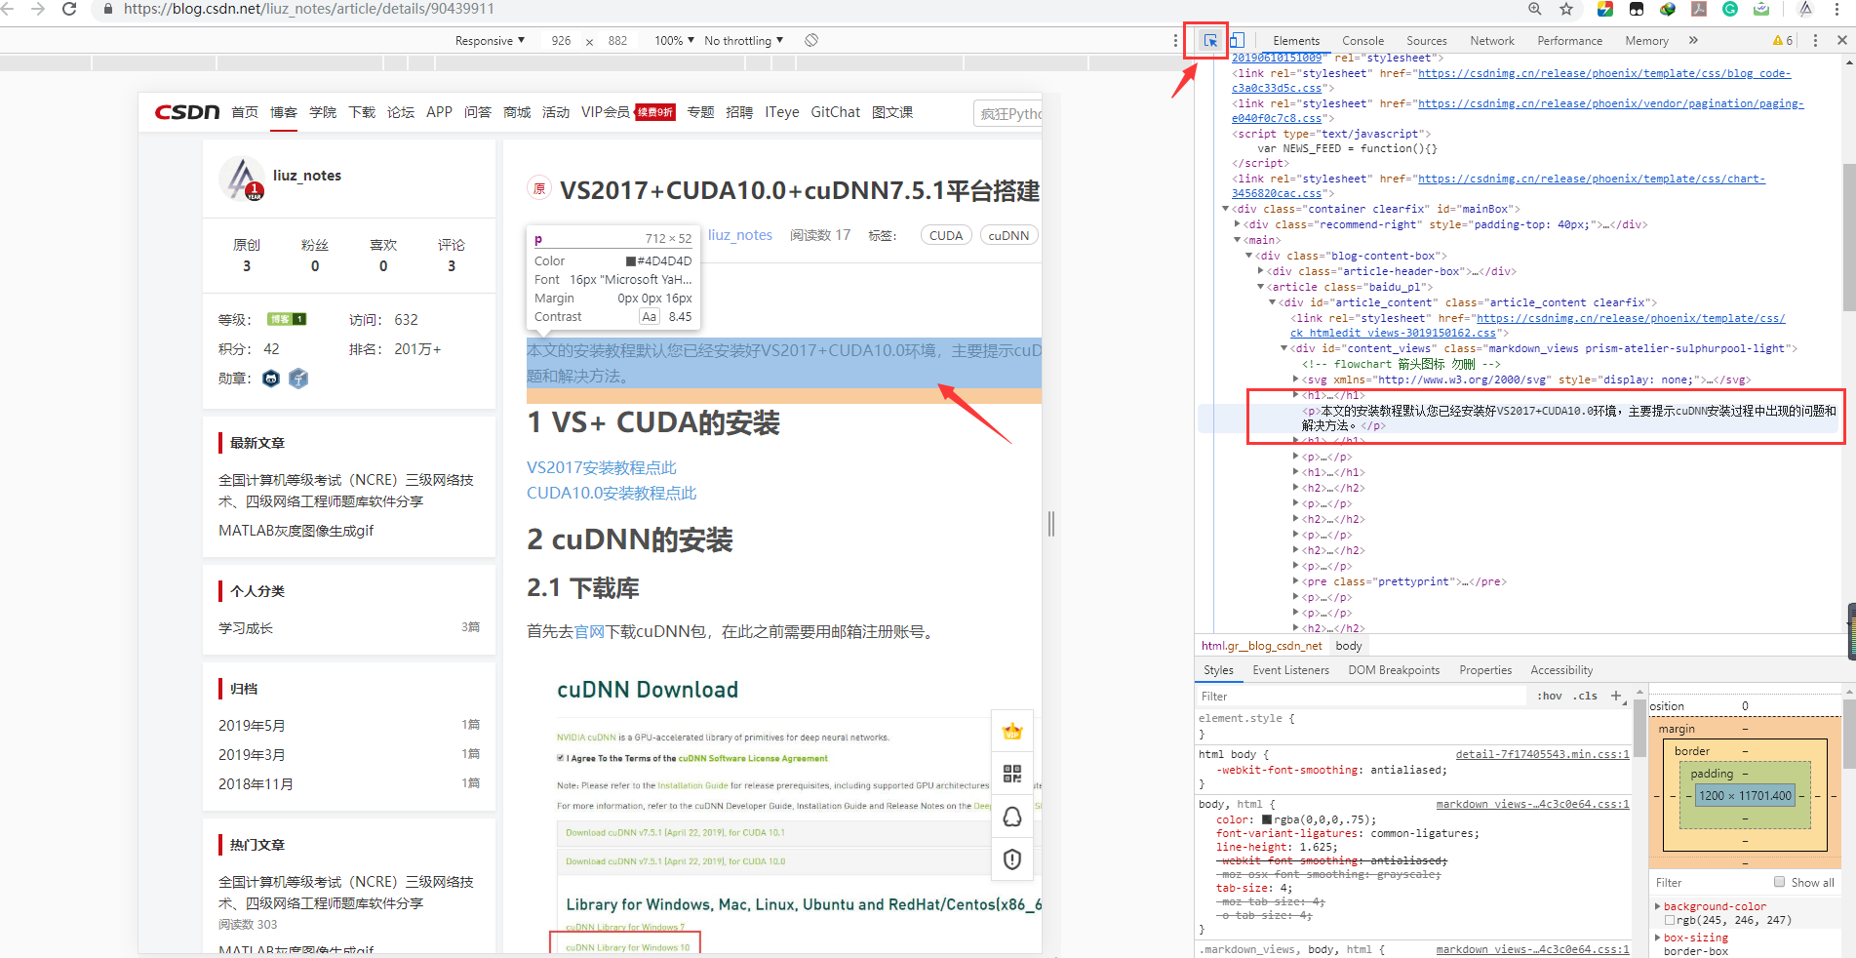Image resolution: width=1856 pixels, height=958 pixels.
Task: Open the Grammarly extension icon
Action: [x=1730, y=9]
